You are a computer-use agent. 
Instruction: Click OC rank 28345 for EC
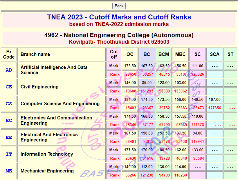tap(131, 125)
